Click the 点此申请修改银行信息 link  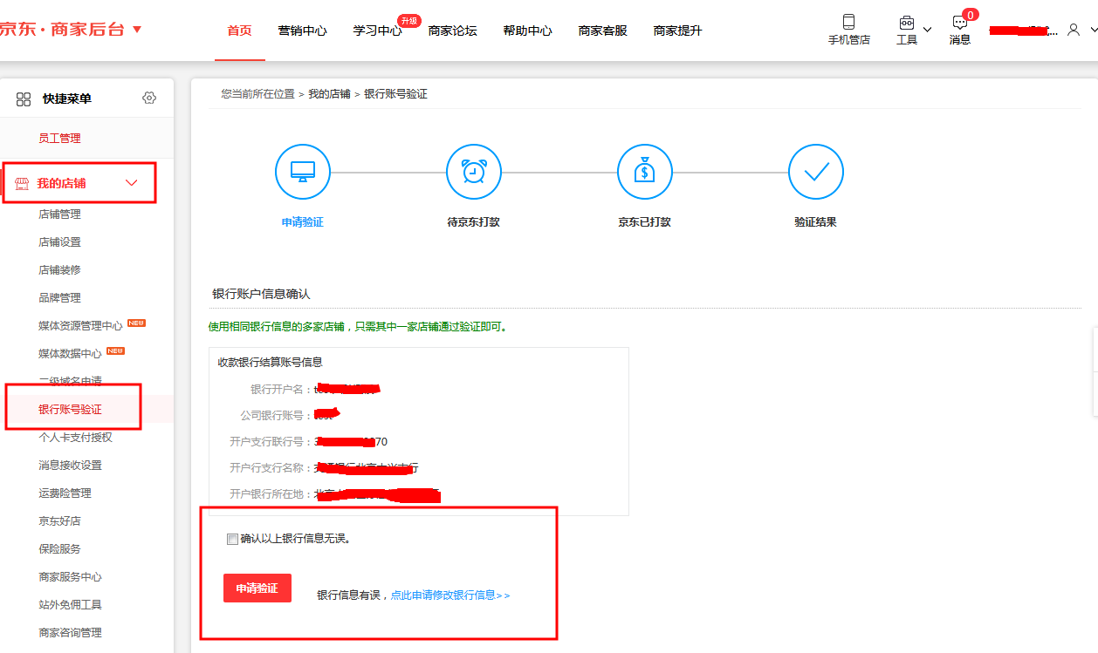click(449, 595)
